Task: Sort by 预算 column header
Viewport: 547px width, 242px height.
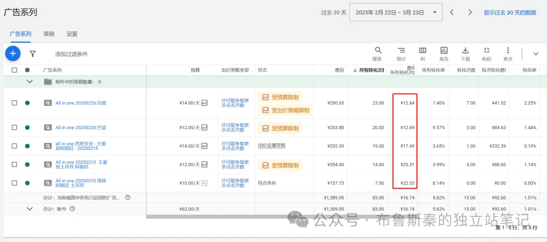Action: pos(196,70)
